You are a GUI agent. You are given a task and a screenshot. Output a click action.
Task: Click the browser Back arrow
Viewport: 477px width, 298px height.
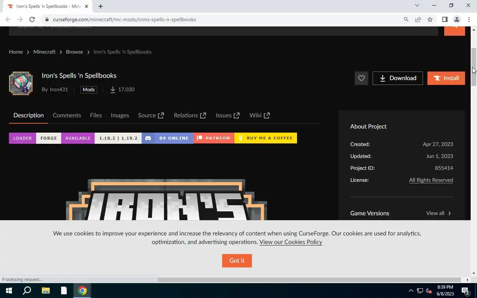[8, 19]
